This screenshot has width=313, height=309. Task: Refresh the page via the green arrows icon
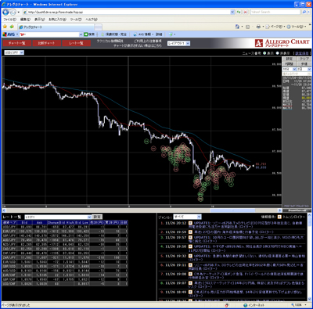[239, 12]
